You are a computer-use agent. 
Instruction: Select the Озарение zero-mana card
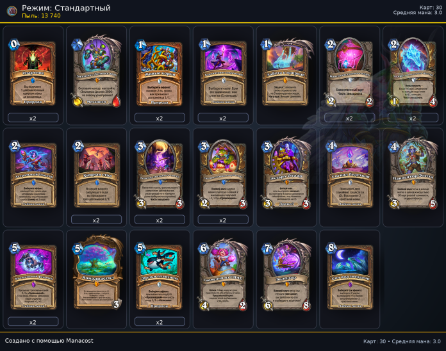click(33, 72)
